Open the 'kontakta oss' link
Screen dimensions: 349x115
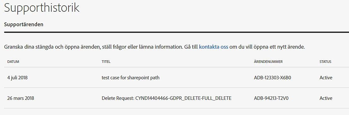(214, 47)
